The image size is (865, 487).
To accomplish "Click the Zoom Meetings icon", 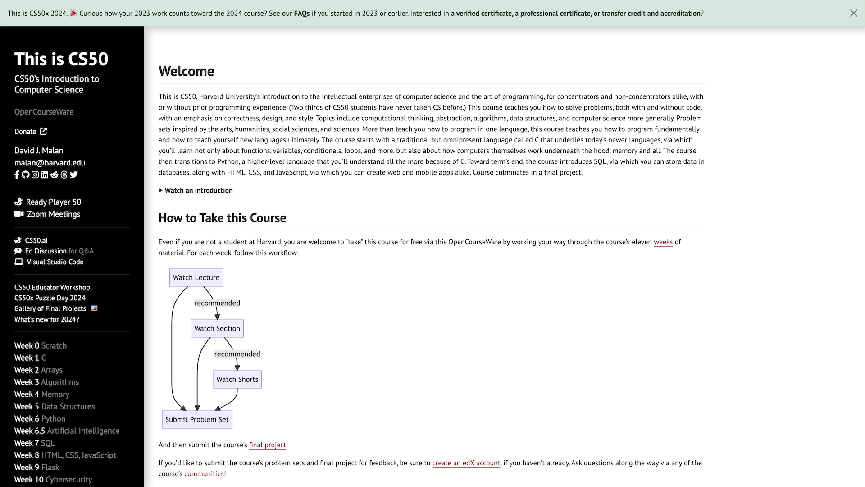I will click(19, 213).
